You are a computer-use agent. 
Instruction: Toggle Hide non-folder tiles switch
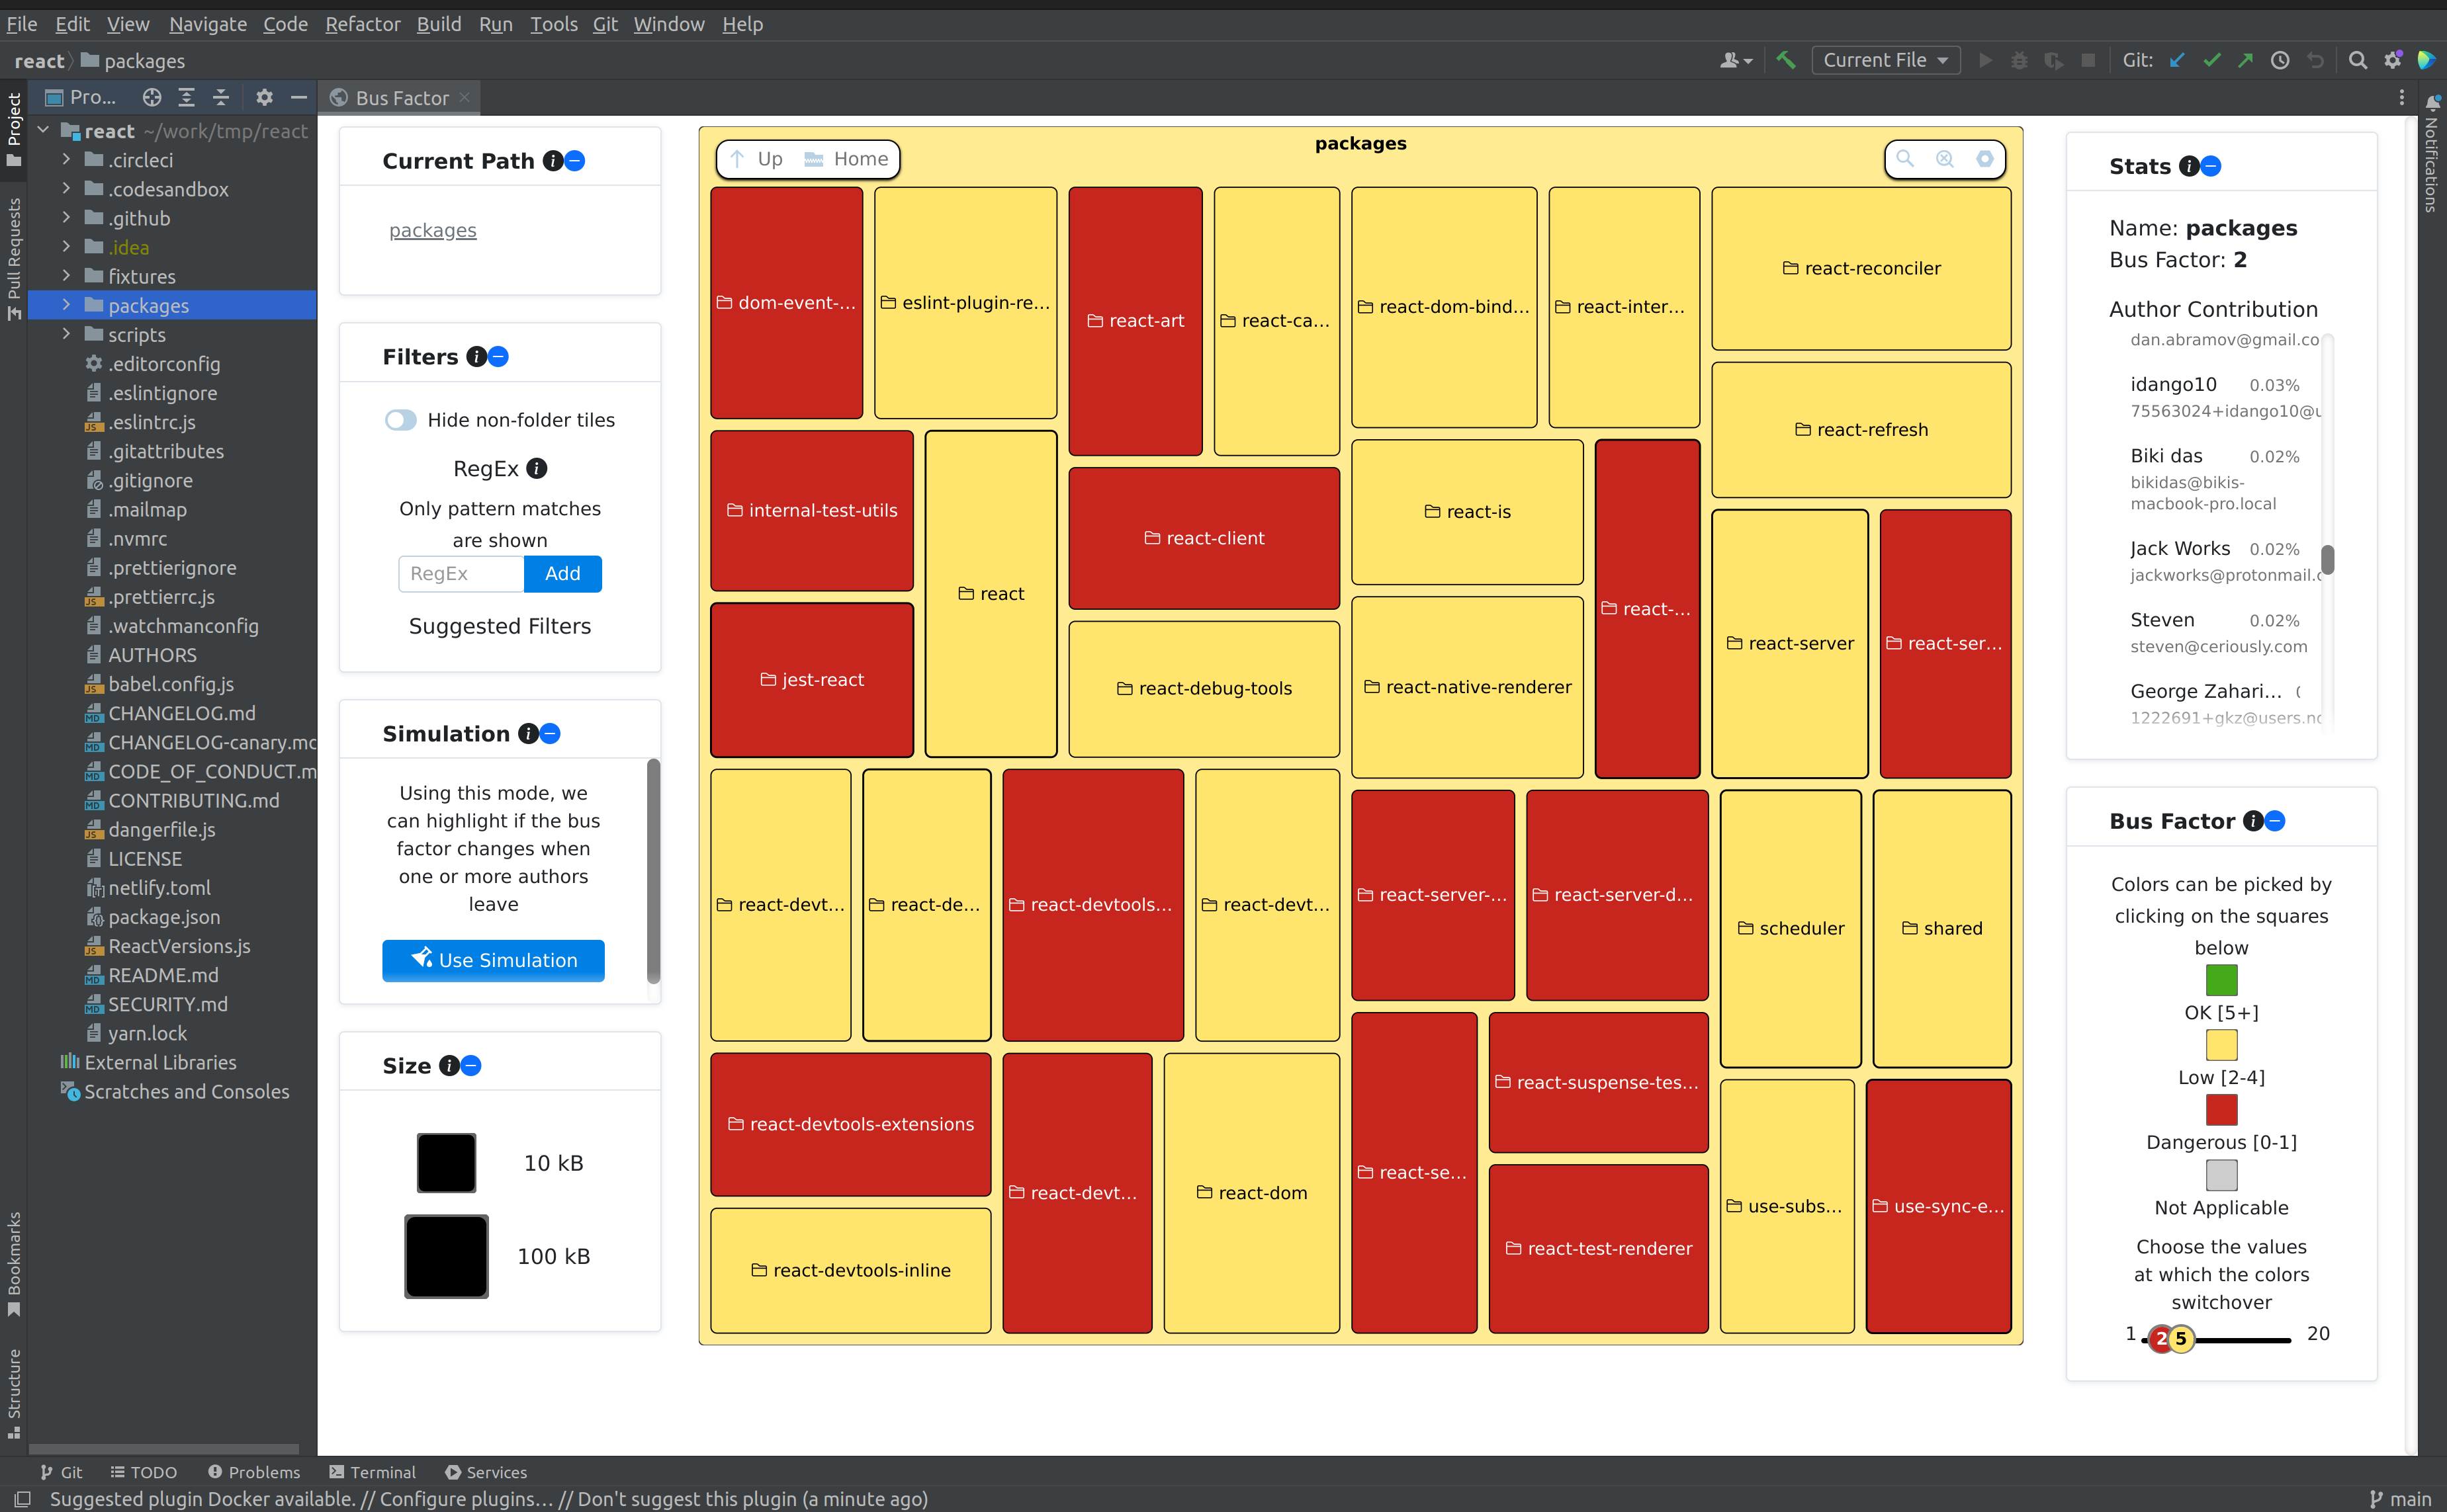click(400, 420)
